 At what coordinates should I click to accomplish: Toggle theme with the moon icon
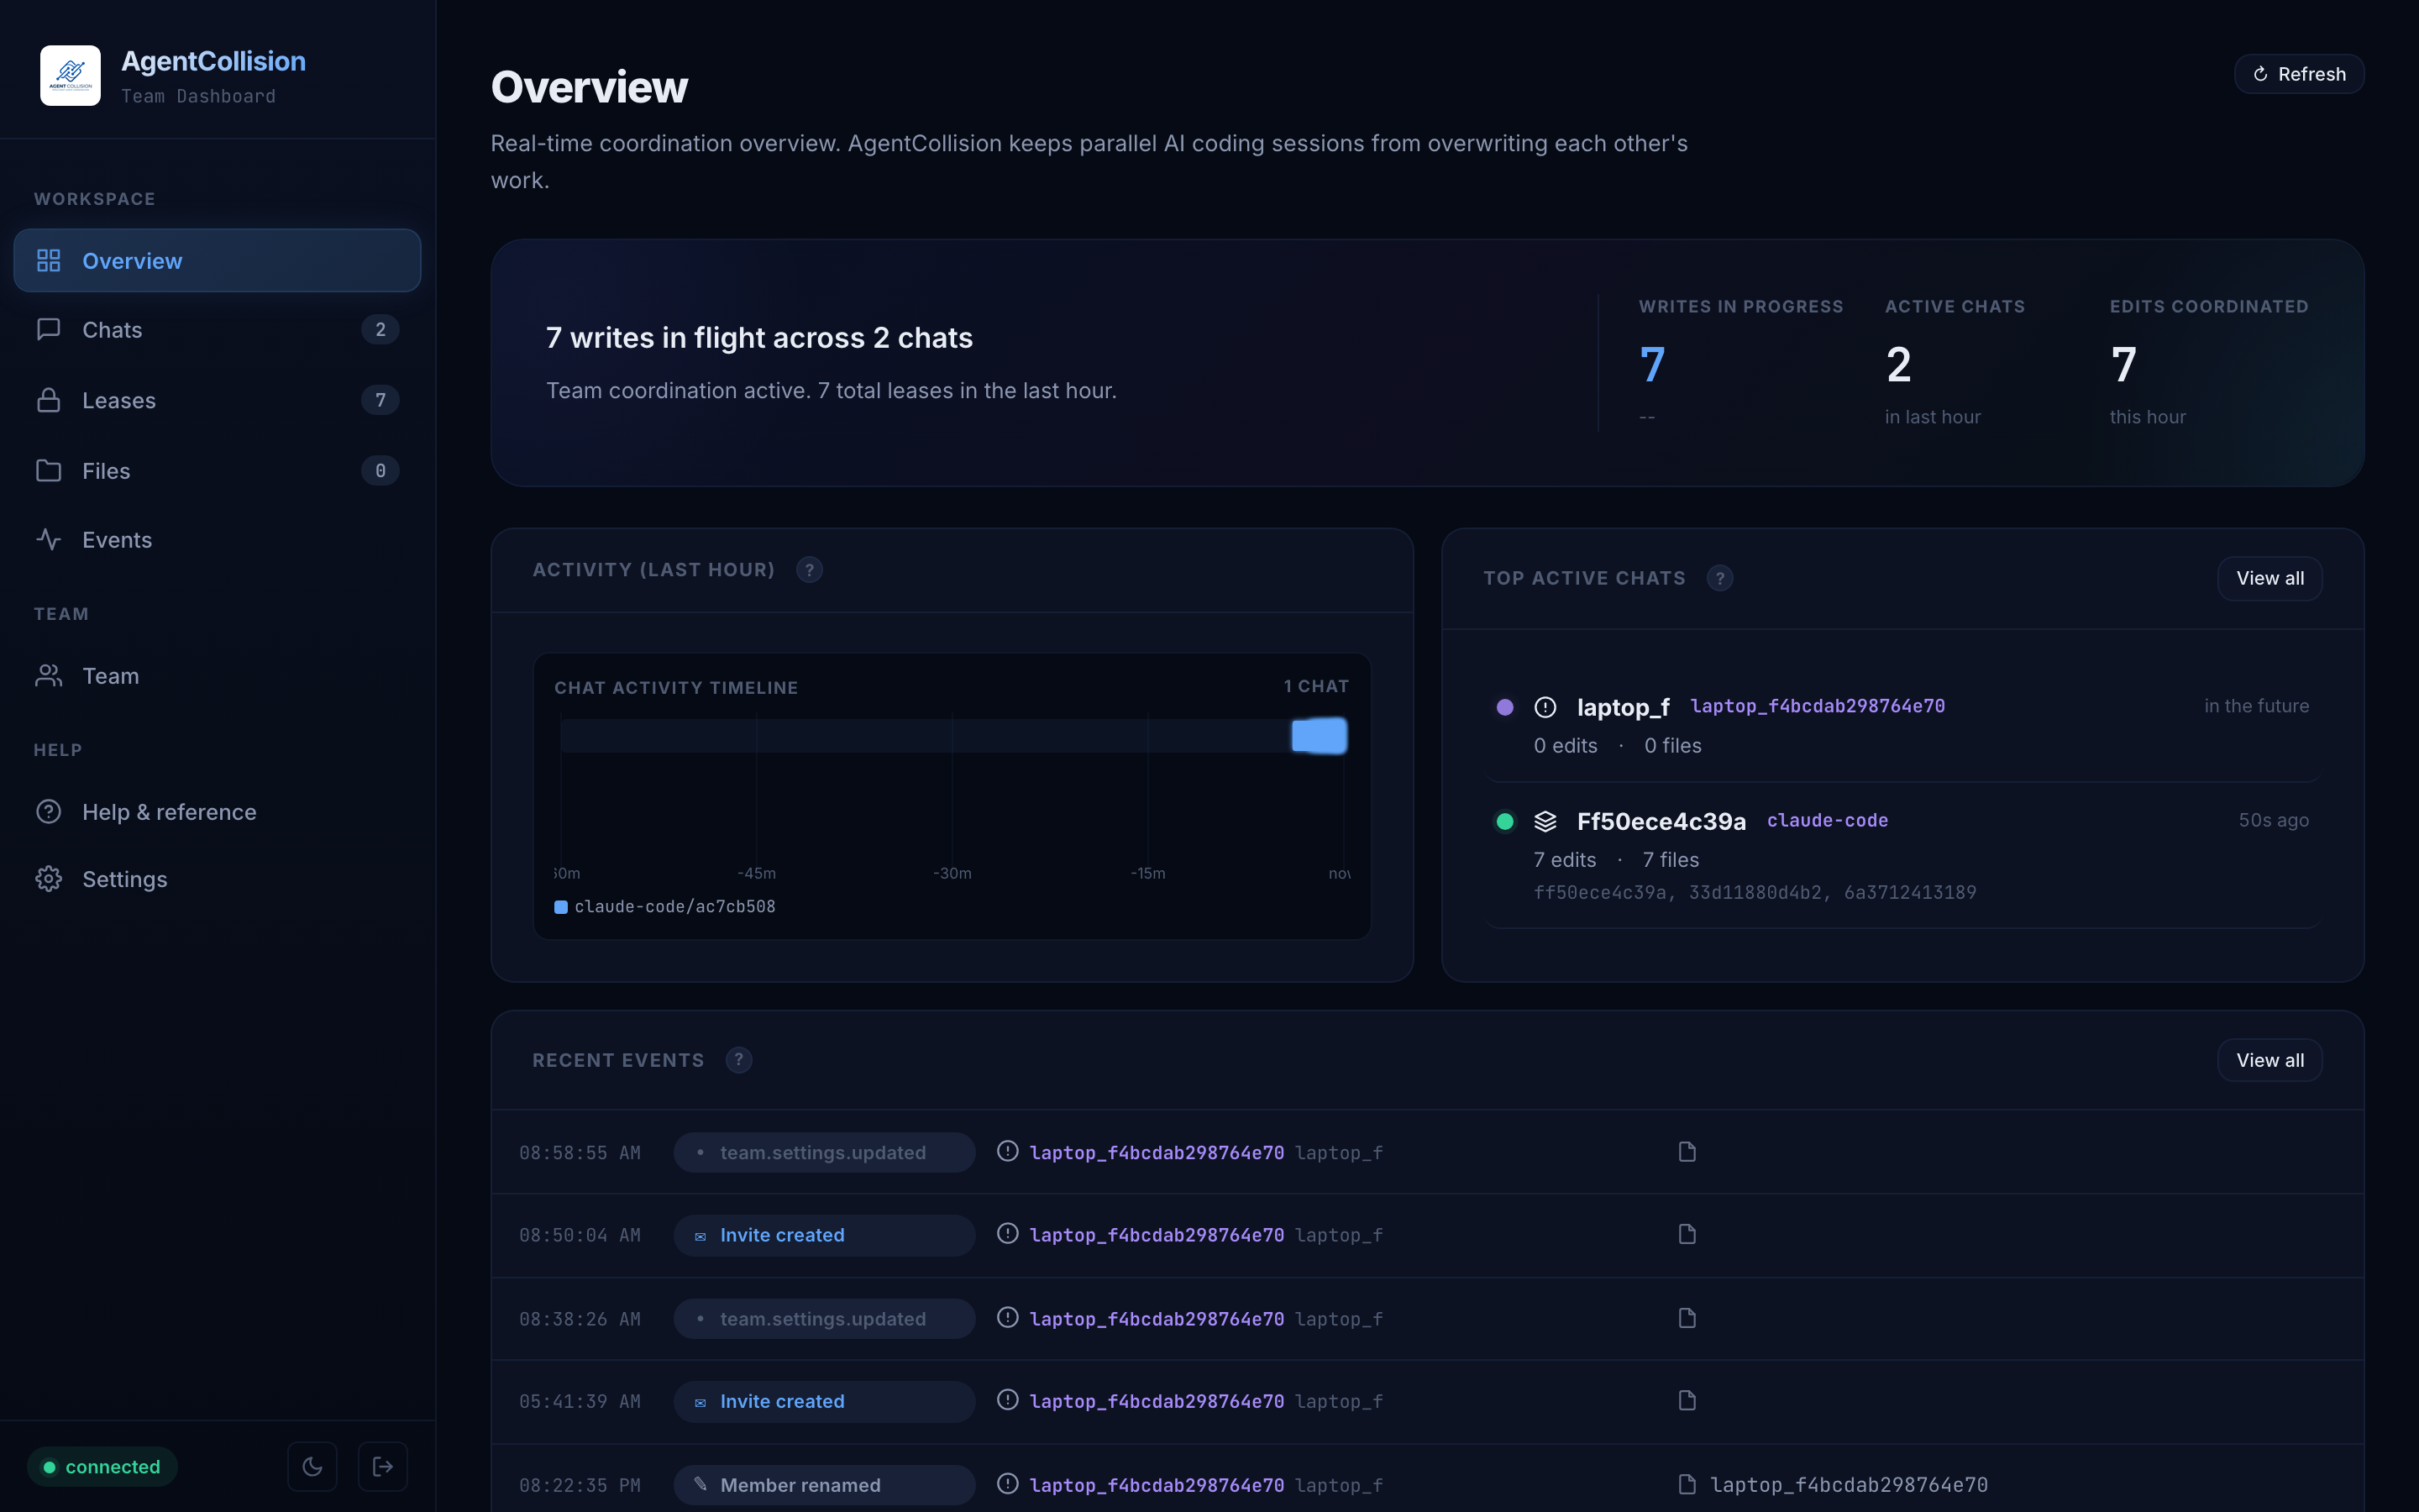tap(312, 1466)
